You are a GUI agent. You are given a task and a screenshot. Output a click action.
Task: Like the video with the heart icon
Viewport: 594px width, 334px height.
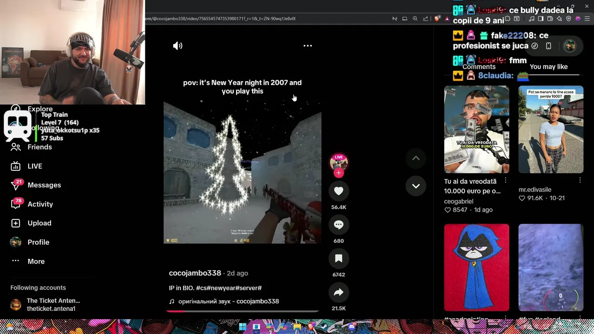coord(339,191)
